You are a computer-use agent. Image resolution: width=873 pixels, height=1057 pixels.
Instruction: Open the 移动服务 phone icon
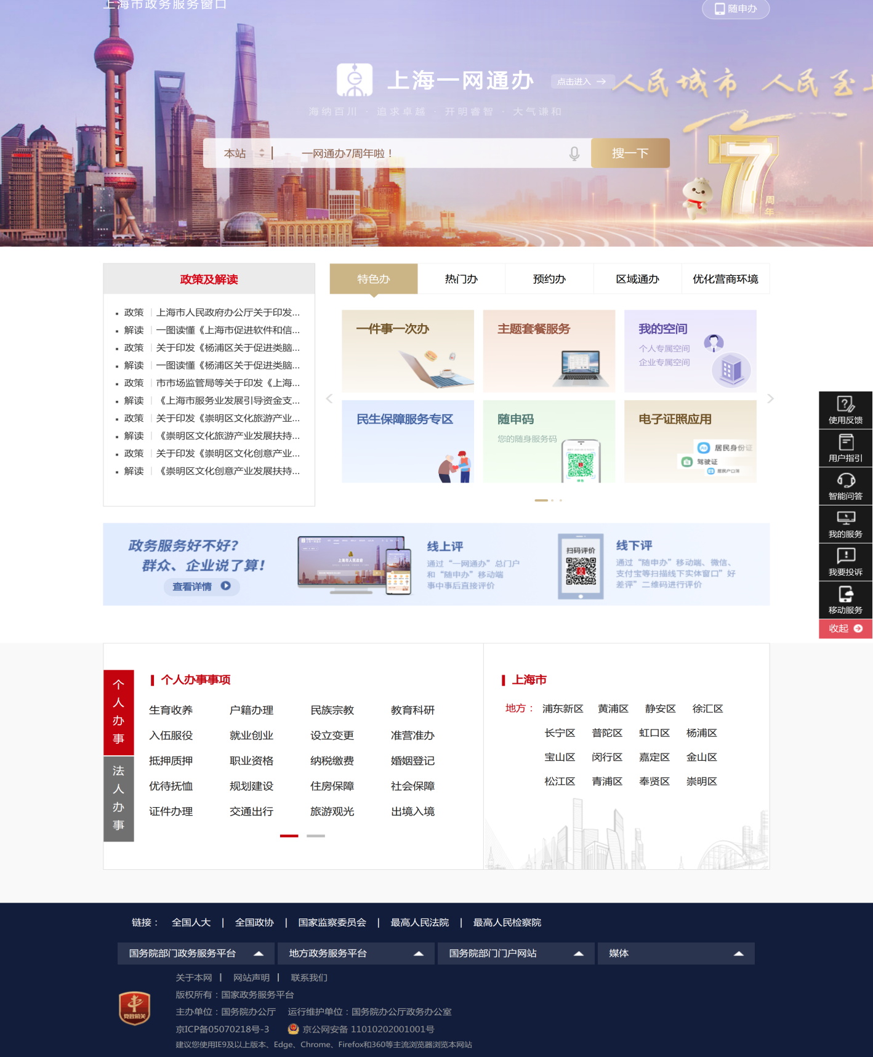click(x=845, y=601)
